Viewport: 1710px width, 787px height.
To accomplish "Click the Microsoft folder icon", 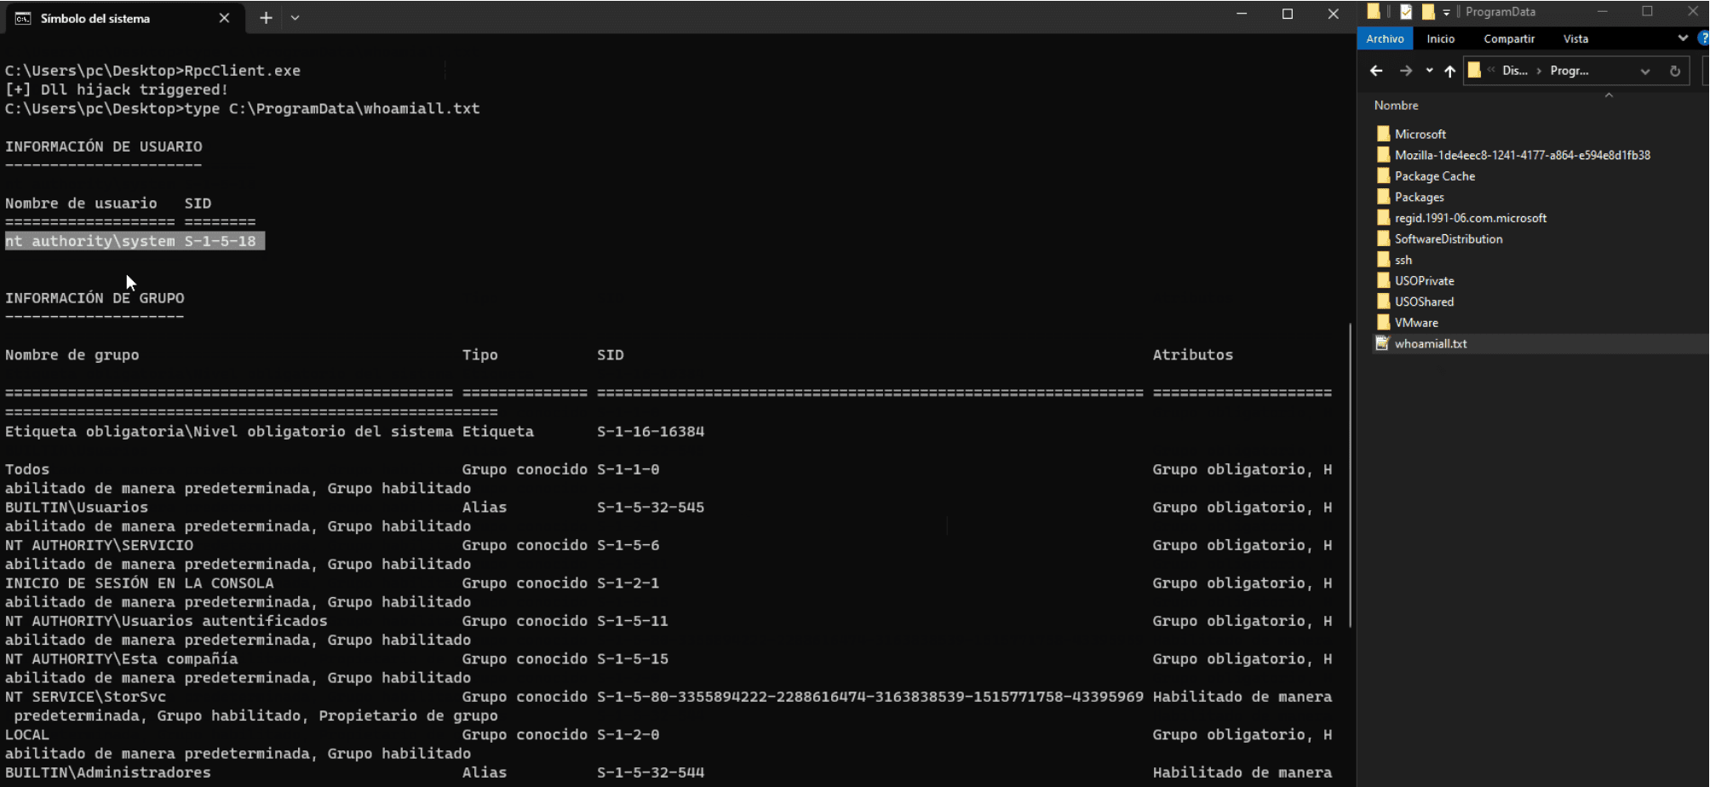I will [x=1383, y=134].
